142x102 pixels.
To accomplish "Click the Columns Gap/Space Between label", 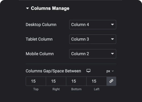I will [x=53, y=71].
